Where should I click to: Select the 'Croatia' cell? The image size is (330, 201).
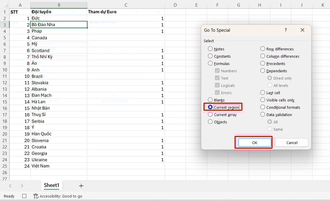pyautogui.click(x=59, y=147)
